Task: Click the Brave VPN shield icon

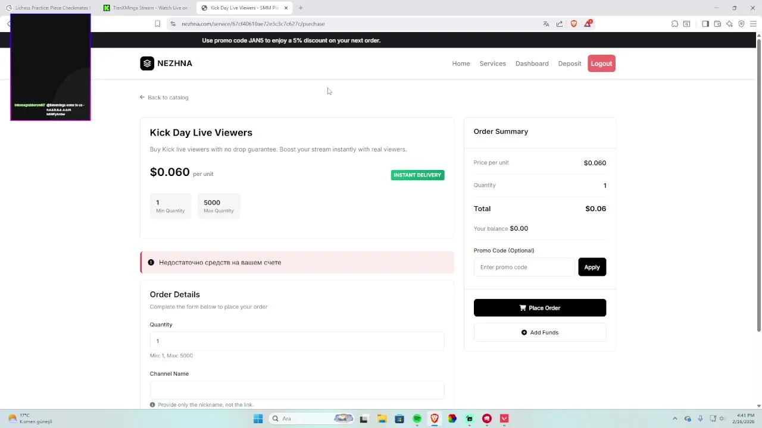Action: (x=741, y=24)
